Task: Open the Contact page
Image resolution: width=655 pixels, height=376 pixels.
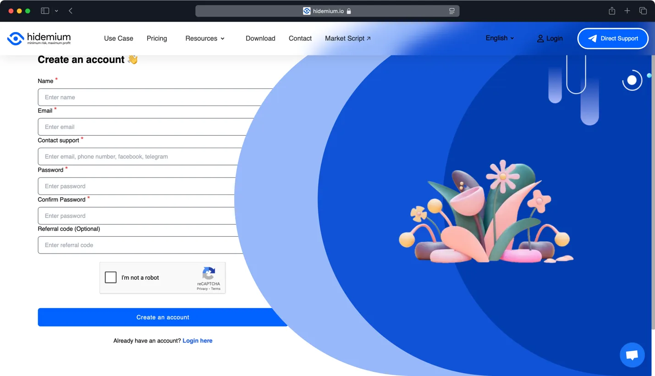Action: point(300,39)
